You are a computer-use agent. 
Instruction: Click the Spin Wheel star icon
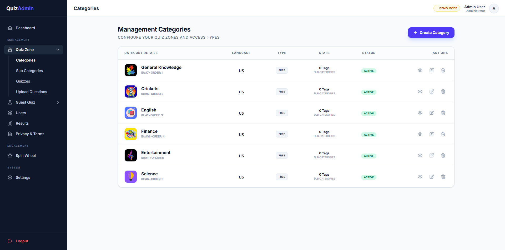(x=10, y=156)
